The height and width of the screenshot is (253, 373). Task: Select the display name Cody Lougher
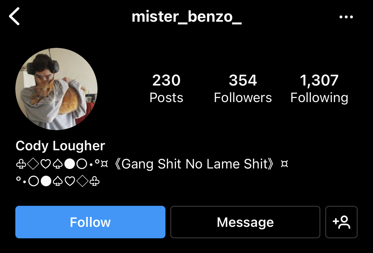(61, 146)
